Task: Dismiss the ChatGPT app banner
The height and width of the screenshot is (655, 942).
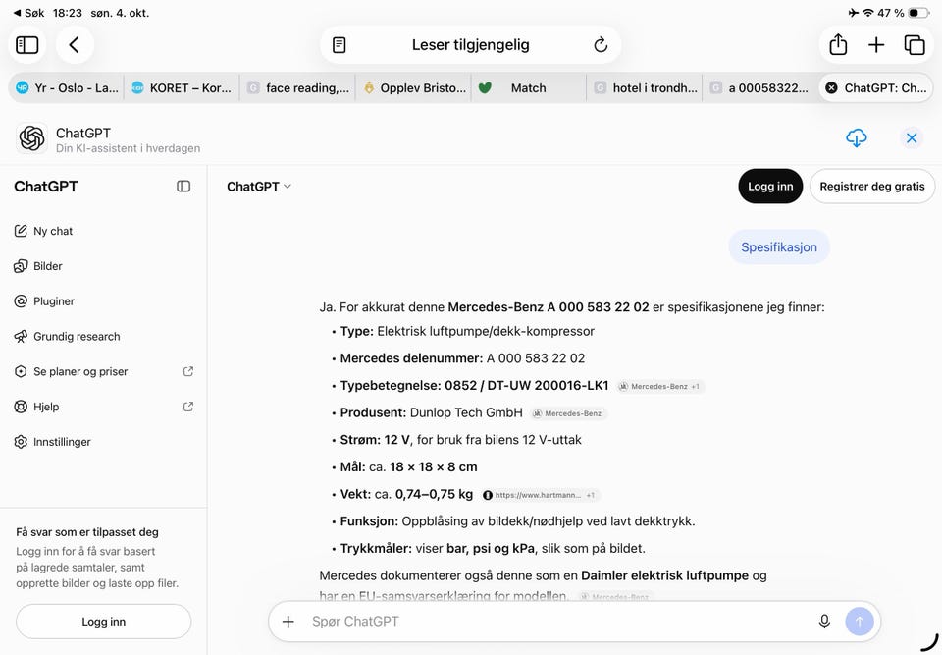Action: [912, 138]
